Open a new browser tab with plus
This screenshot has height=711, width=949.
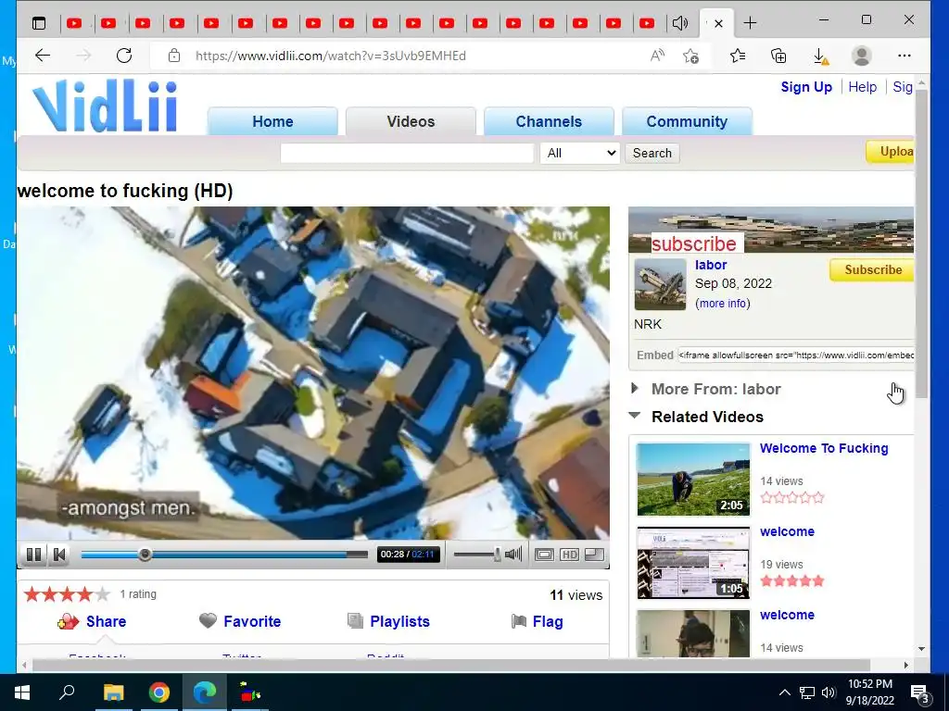750,23
